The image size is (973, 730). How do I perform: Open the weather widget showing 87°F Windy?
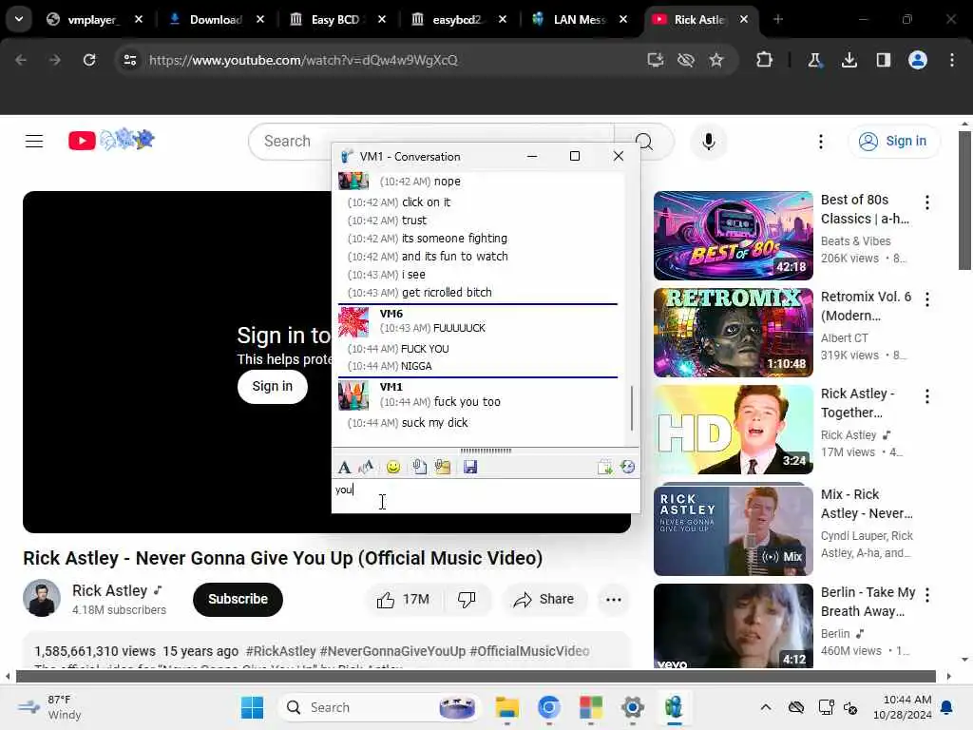(x=49, y=707)
